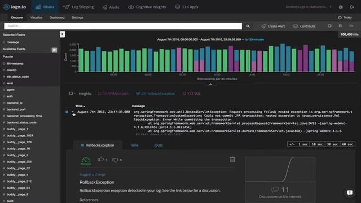This screenshot has height=203, width=361.
Task: Click the clock icon beside Today
Action: (340, 17)
